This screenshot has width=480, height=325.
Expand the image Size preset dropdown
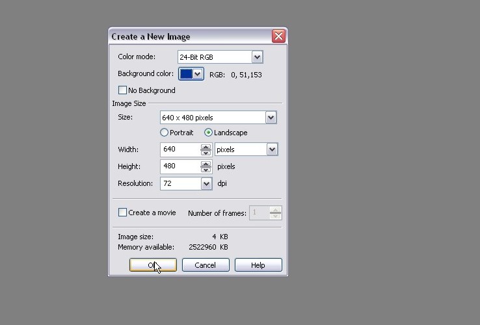coord(271,118)
